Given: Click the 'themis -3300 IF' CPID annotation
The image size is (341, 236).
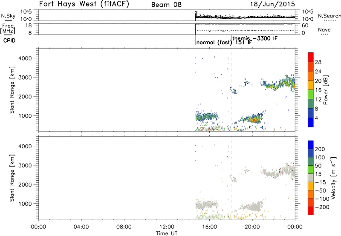Looking at the screenshot, I should click(255, 38).
